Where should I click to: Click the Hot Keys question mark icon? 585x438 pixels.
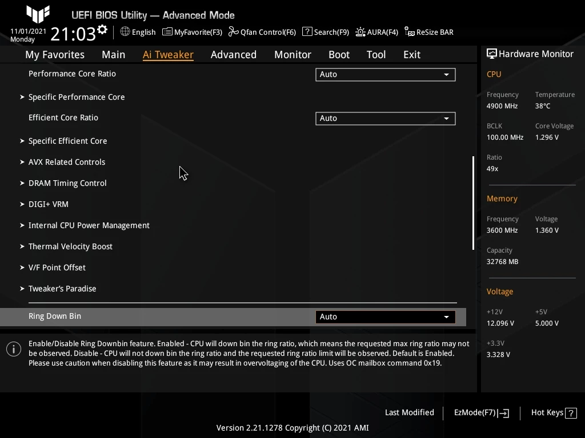tap(571, 413)
